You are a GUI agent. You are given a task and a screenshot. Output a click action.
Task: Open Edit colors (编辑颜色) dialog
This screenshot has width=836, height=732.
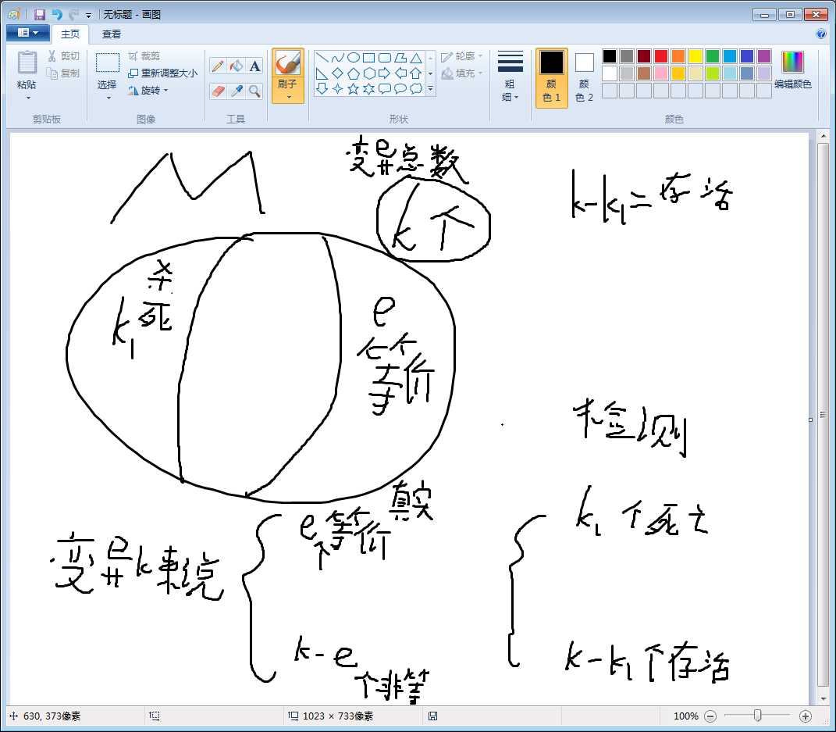coord(793,70)
